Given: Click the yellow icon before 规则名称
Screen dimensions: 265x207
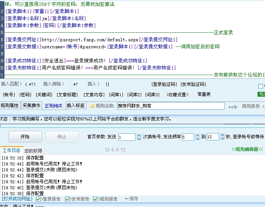Looking at the screenshot, I should click(x=93, y=106).
